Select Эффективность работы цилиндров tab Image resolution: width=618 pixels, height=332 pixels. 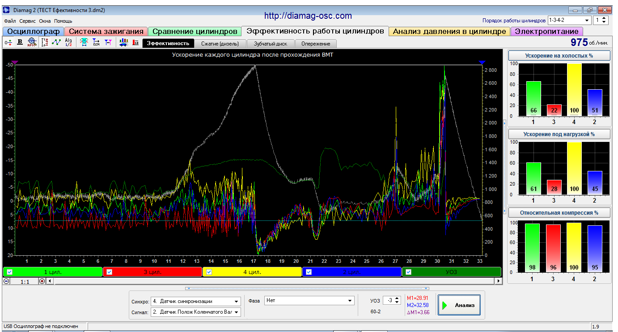[x=315, y=31]
